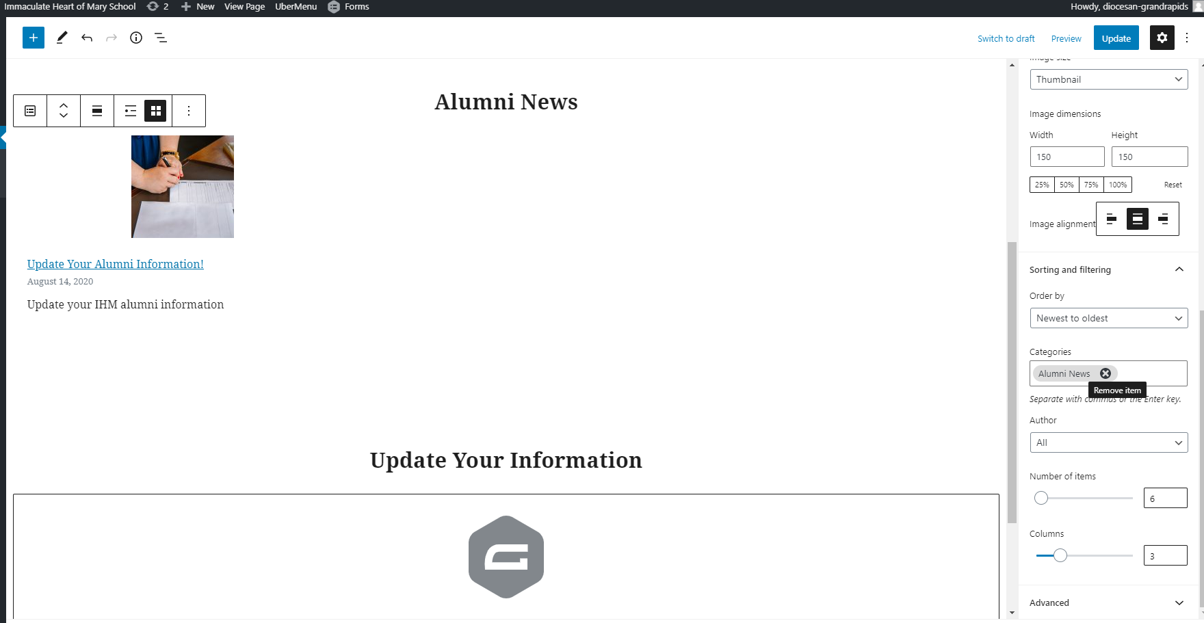Open block more options menu
Viewport: 1204px width, 623px height.
point(189,111)
